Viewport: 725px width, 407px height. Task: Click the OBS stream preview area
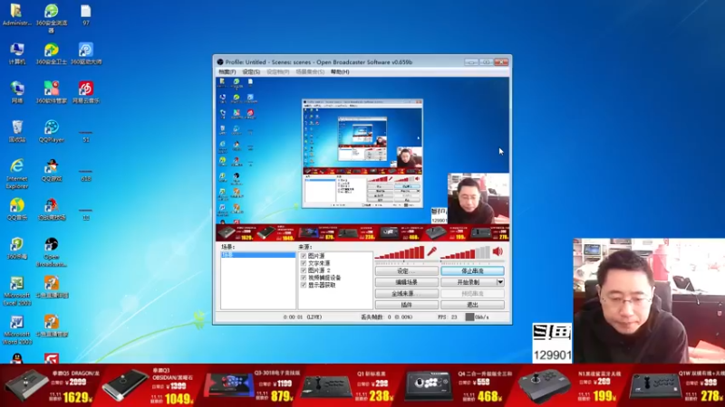pyautogui.click(x=362, y=159)
